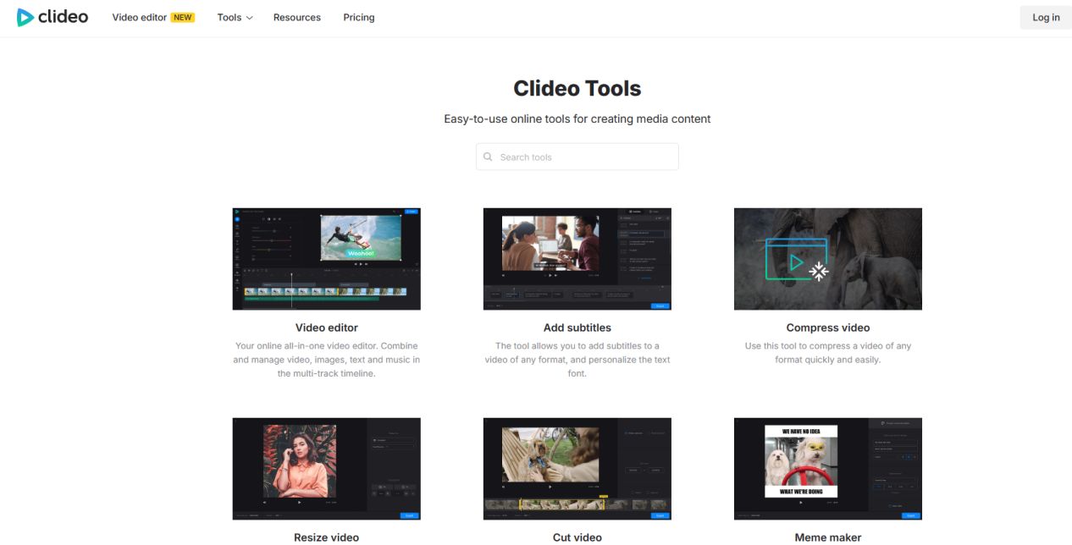Image resolution: width=1072 pixels, height=545 pixels.
Task: Click the Add subtitles title link
Action: pos(577,328)
